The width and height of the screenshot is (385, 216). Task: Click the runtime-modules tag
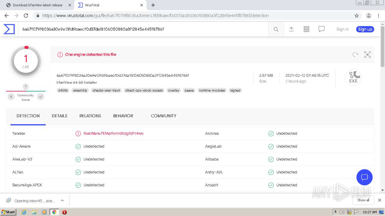[212, 90]
